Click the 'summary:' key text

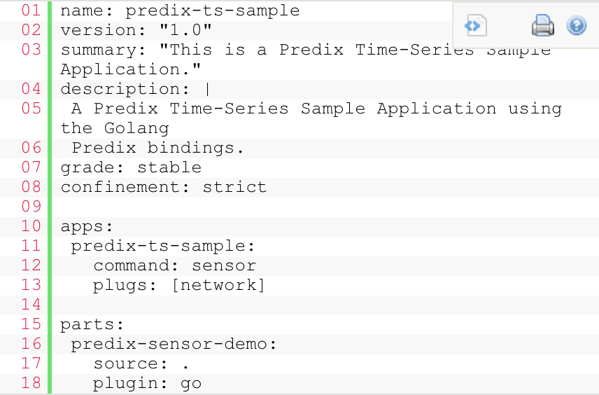pos(103,50)
